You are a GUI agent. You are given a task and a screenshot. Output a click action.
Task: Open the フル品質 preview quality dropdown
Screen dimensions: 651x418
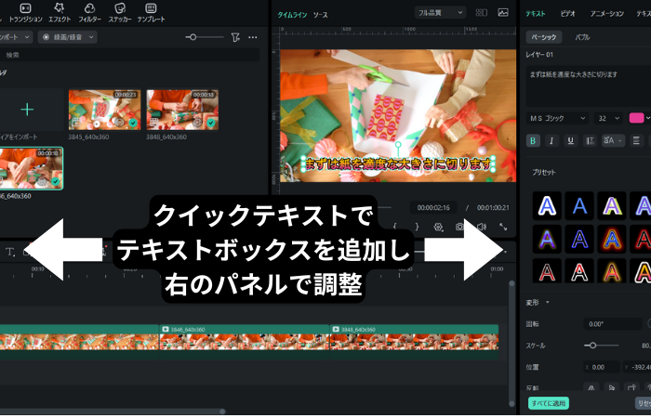pos(440,13)
